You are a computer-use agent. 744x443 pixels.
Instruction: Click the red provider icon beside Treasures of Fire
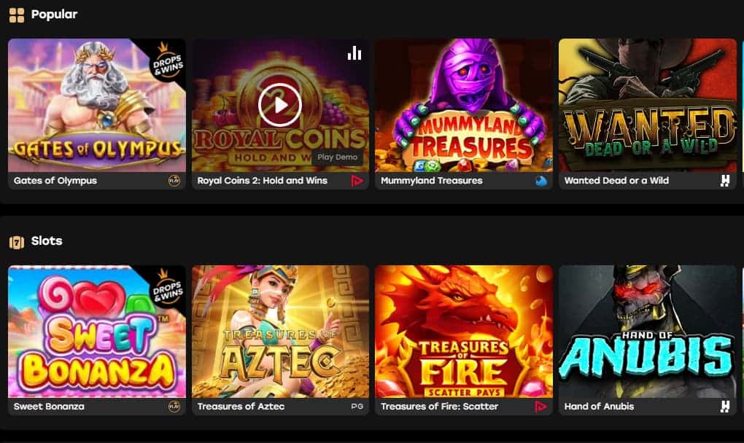pyautogui.click(x=540, y=407)
